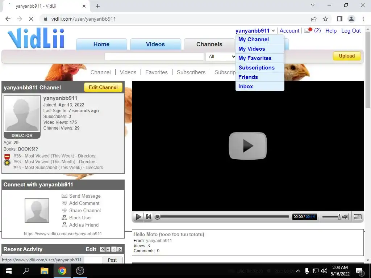Share this page from address bar
This screenshot has height=278, width=371.
314,19
